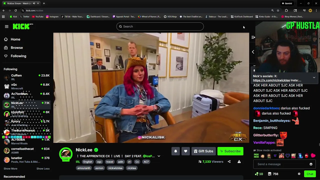Click Glitterbutterfly username in chat
The image size is (320, 180).
coord(266,135)
